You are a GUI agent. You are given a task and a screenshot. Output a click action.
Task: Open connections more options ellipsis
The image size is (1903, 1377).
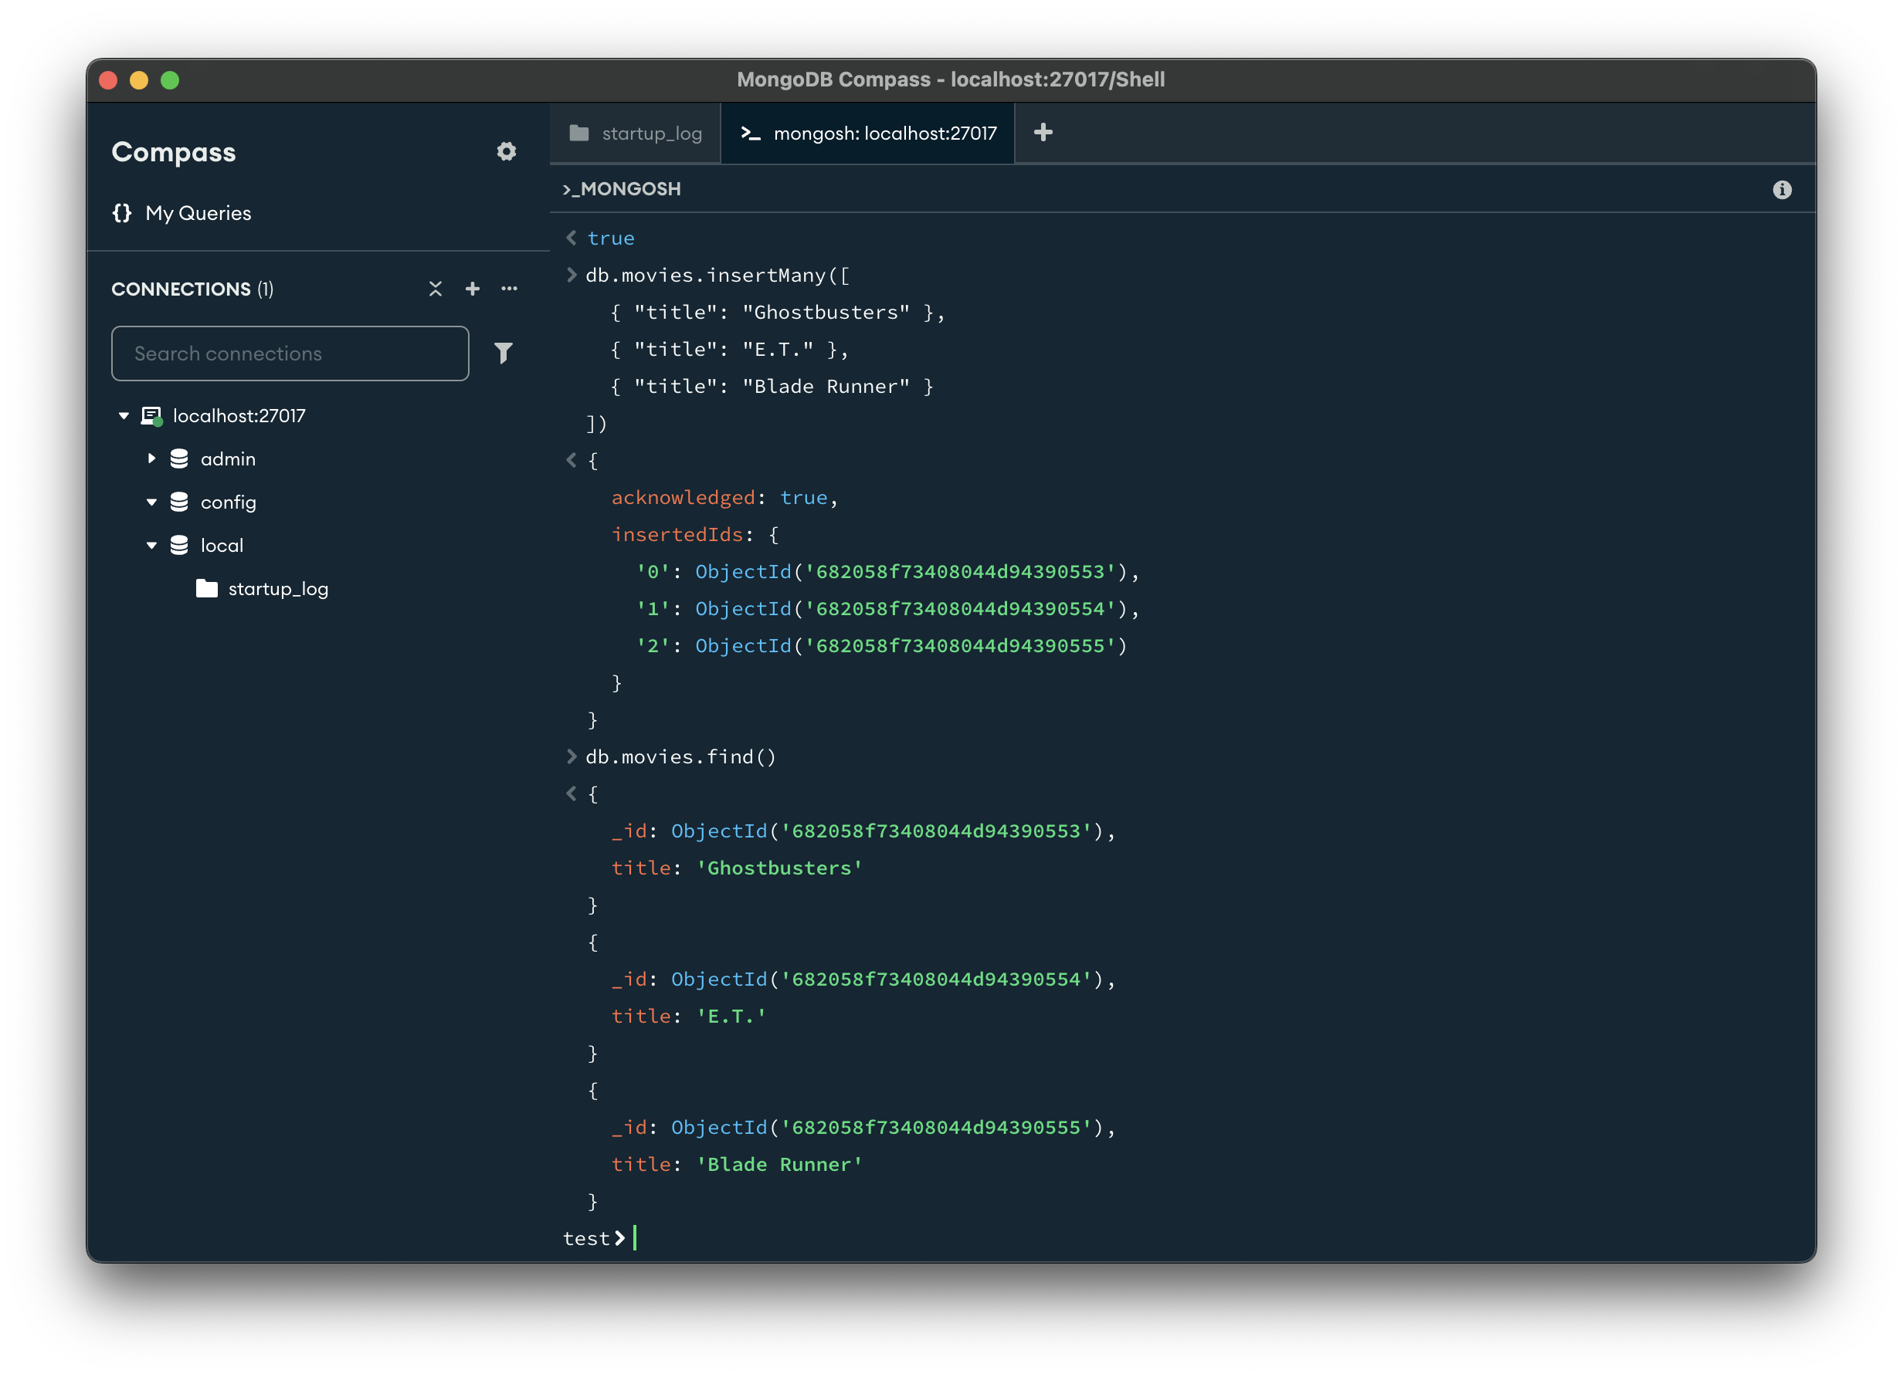tap(509, 289)
